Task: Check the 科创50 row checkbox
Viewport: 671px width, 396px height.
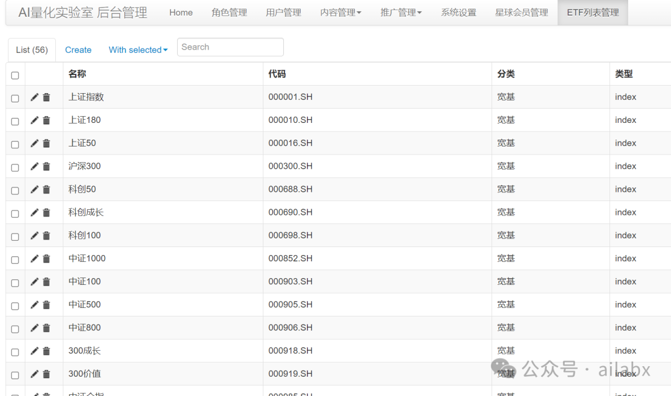Action: click(x=15, y=191)
